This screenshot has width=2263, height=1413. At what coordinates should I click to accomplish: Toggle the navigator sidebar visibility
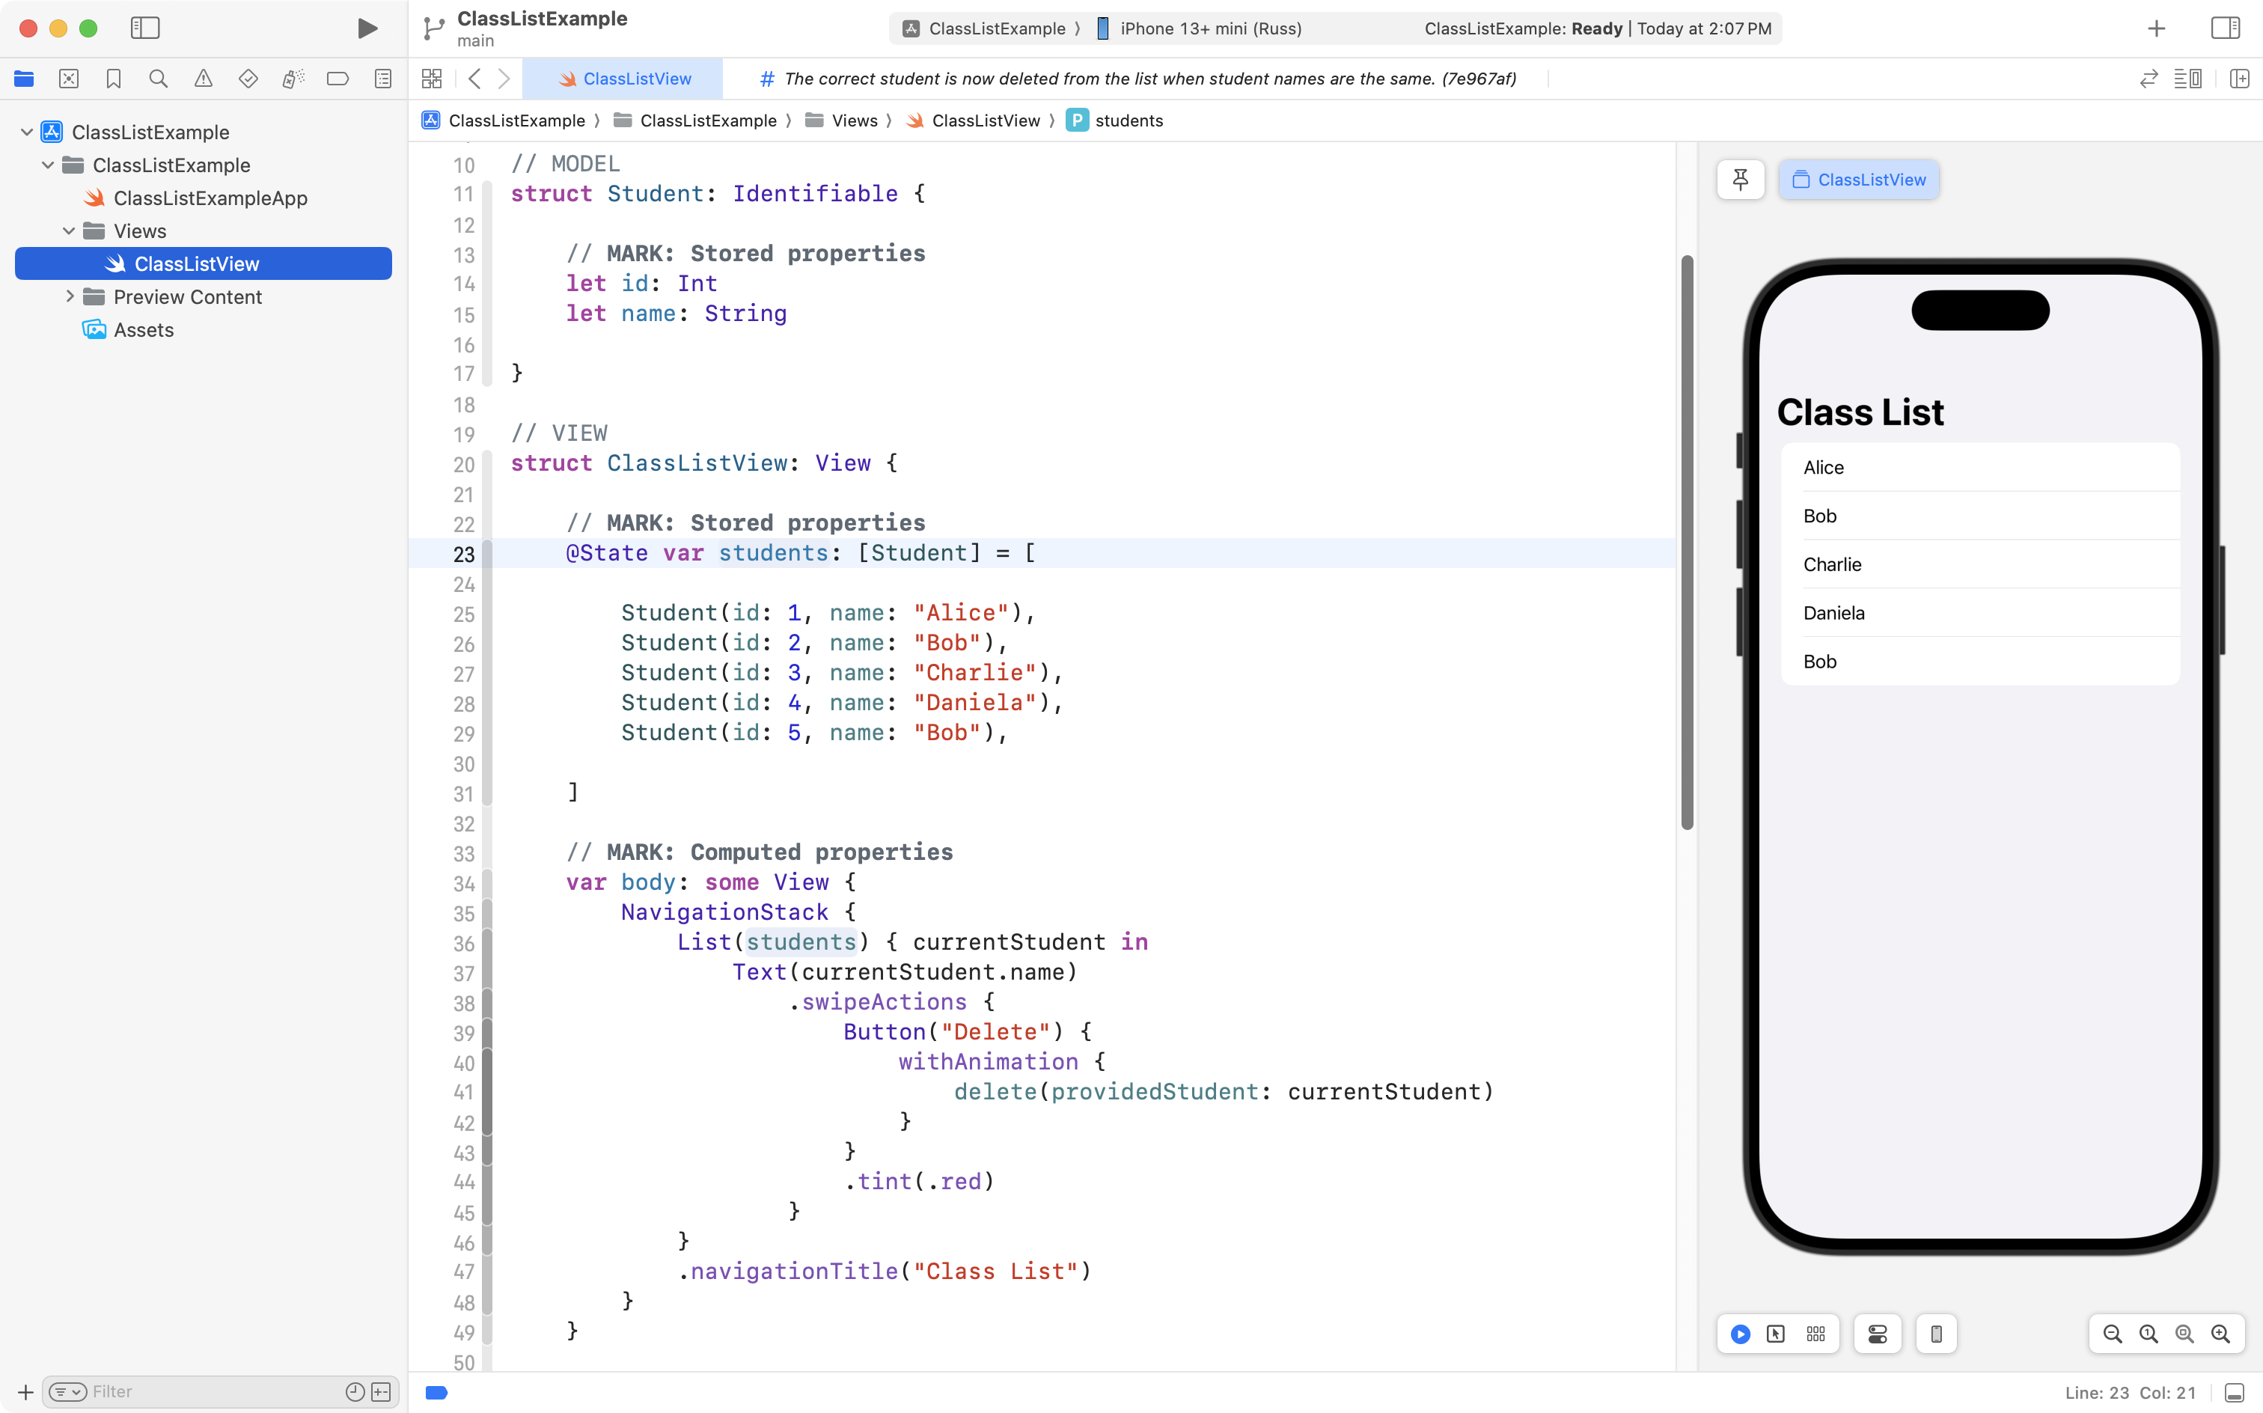tap(145, 28)
